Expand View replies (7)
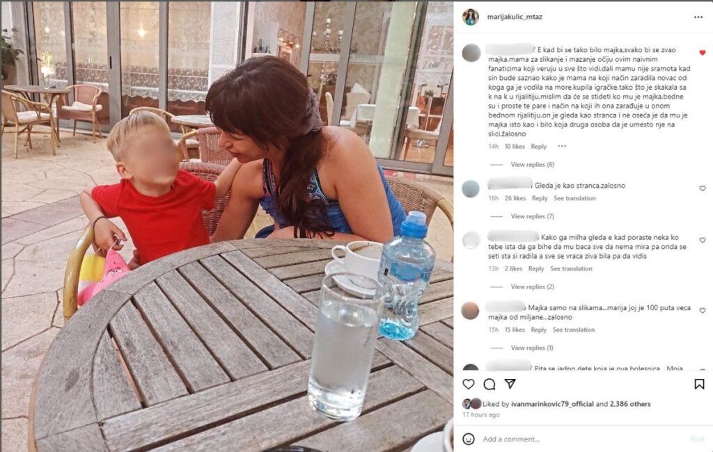 pos(532,216)
